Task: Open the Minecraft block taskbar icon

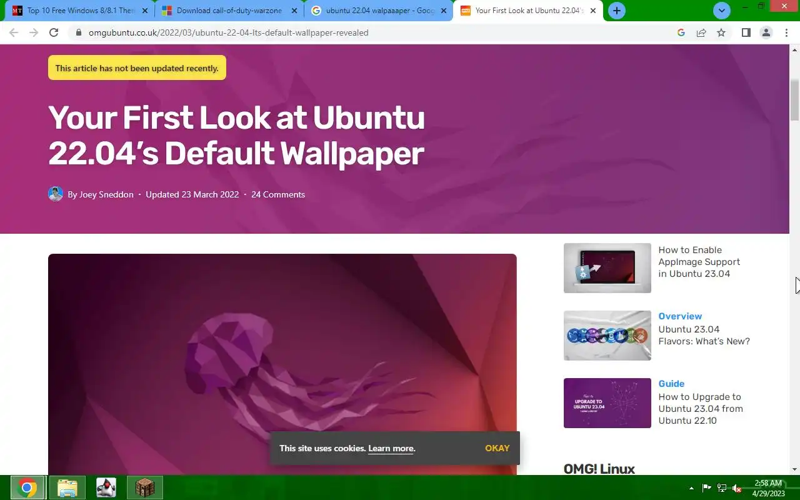Action: (x=145, y=487)
